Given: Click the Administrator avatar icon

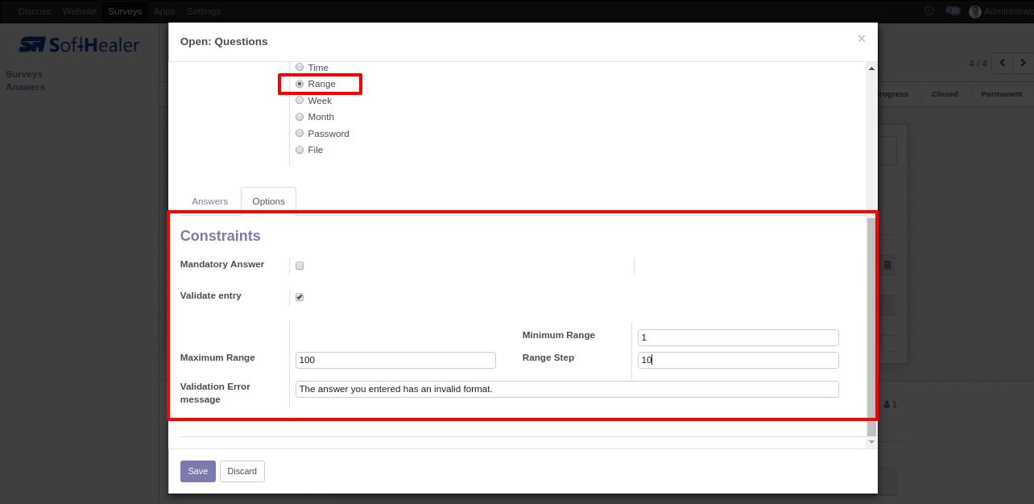Looking at the screenshot, I should coord(975,11).
